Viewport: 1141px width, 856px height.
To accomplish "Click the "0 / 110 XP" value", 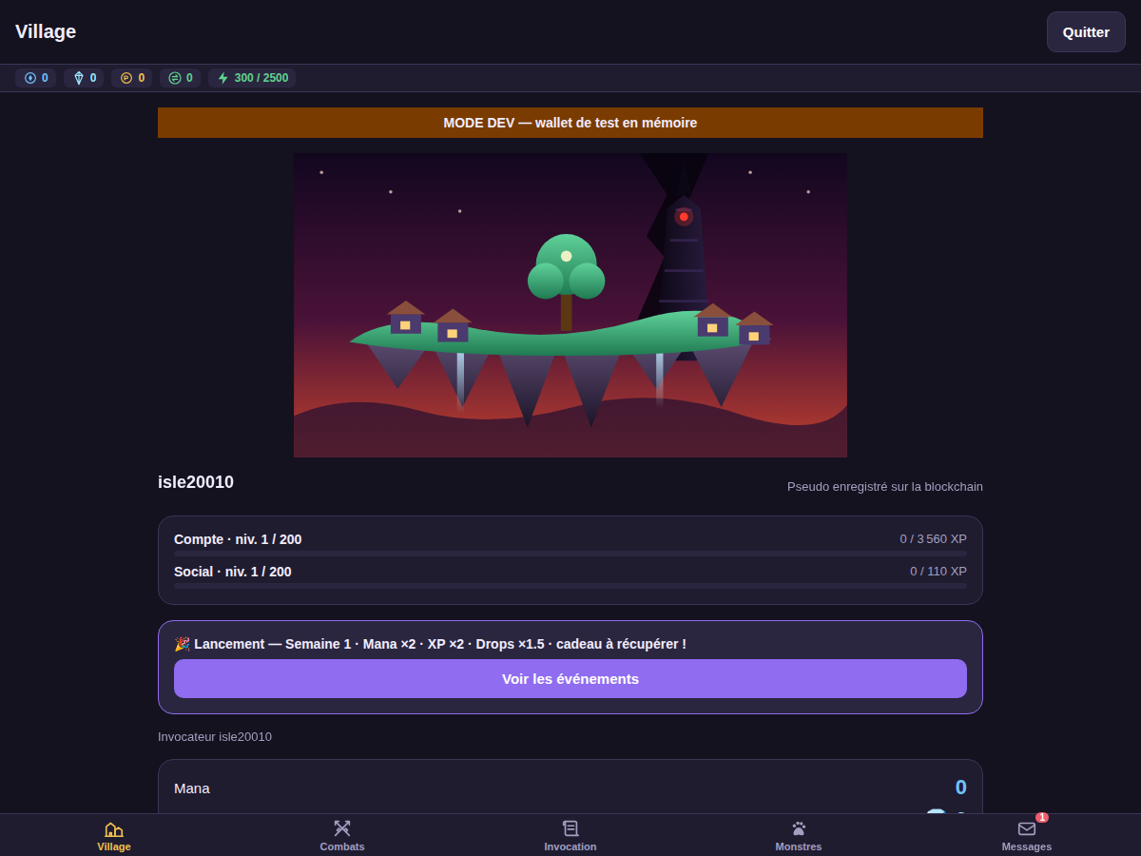I will [938, 572].
